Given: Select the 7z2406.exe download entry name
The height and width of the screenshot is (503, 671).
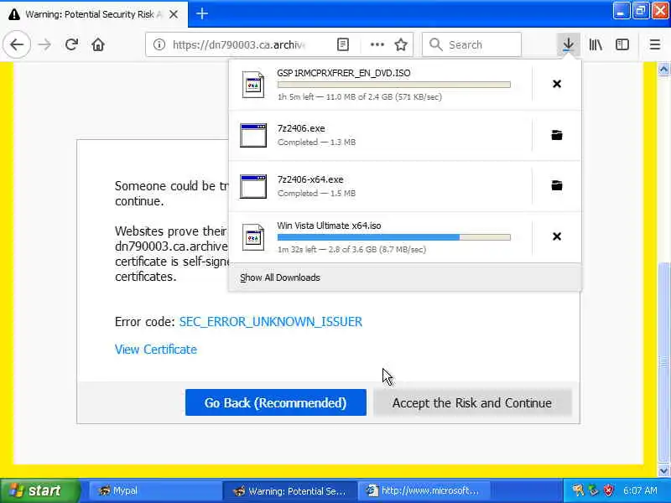Looking at the screenshot, I should tap(301, 128).
